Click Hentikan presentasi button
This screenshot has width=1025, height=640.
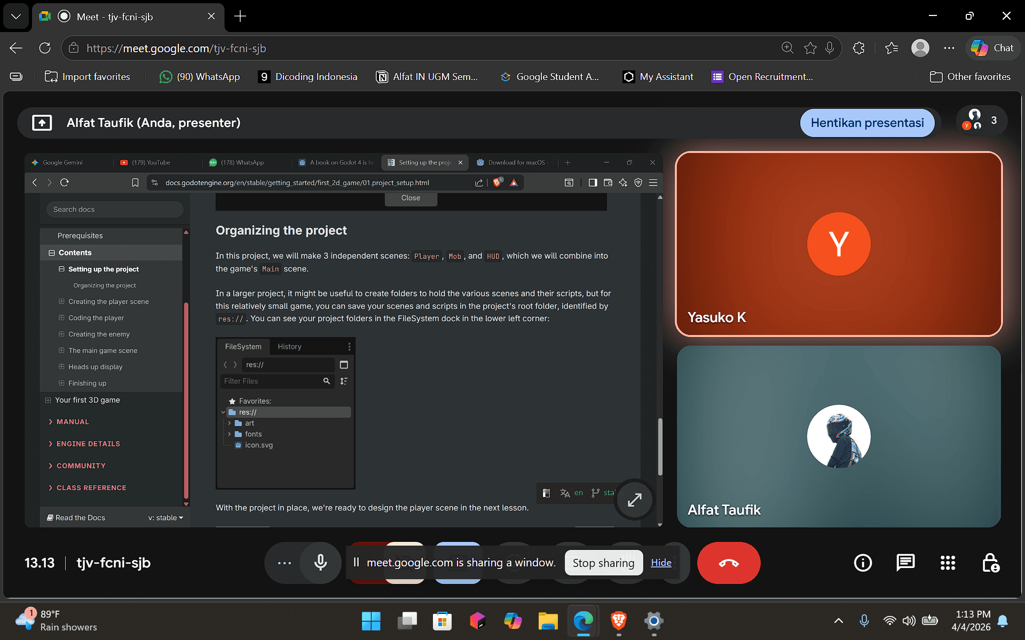(867, 123)
